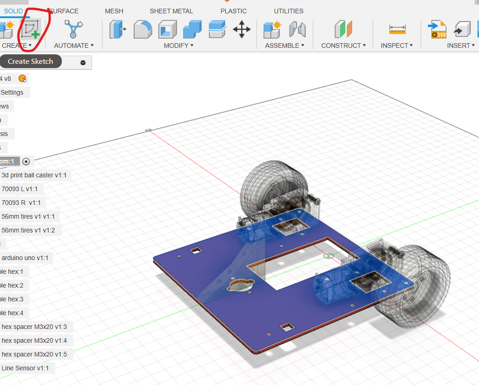Select the Joint tool in Assemble

pos(297,30)
